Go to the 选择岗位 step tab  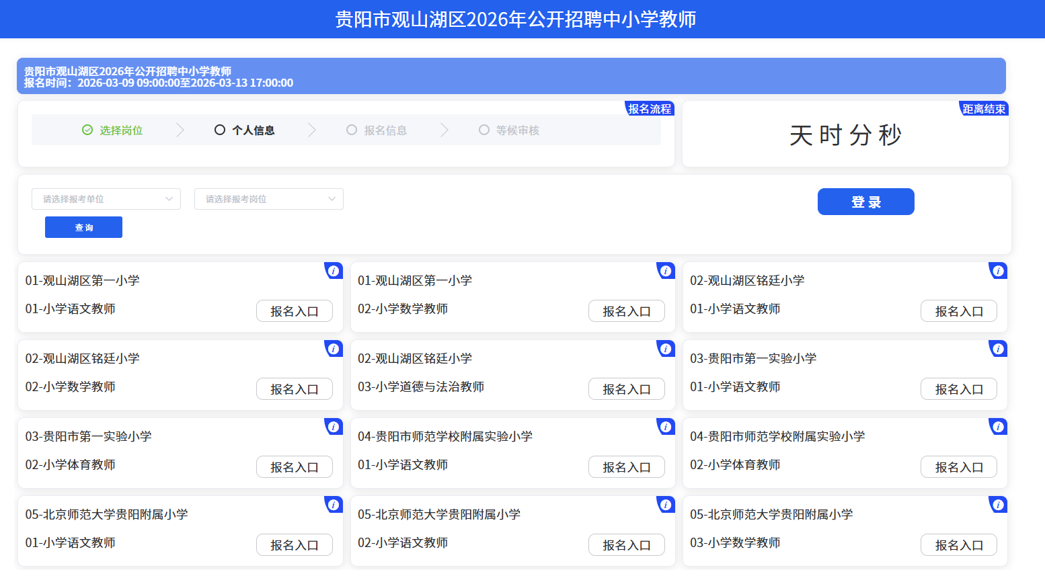[113, 130]
